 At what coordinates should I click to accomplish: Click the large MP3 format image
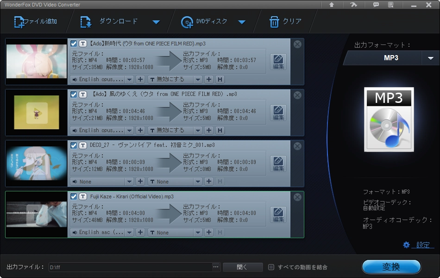389,120
